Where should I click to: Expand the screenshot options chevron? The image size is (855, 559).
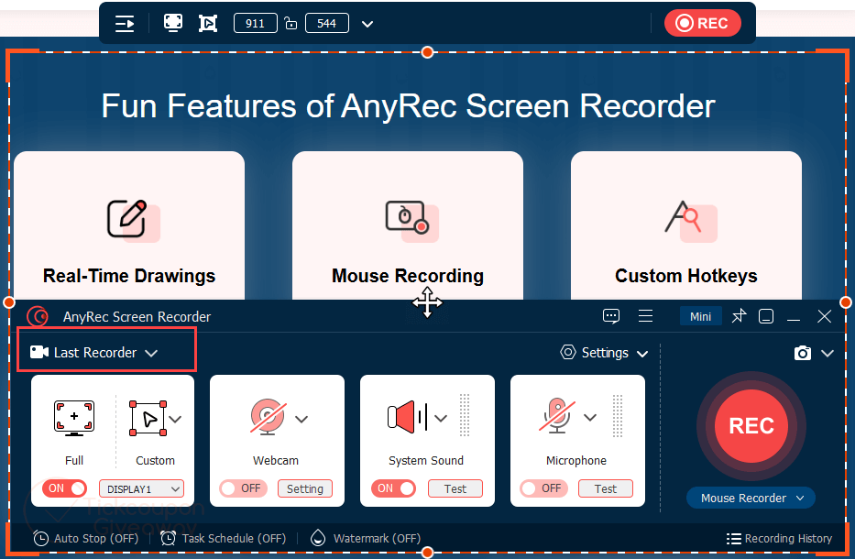click(828, 354)
